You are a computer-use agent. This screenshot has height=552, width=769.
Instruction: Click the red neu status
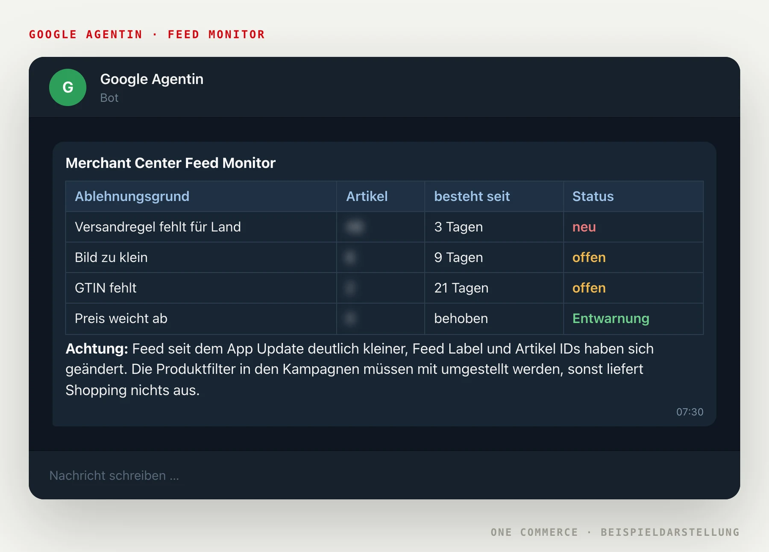[x=584, y=227]
